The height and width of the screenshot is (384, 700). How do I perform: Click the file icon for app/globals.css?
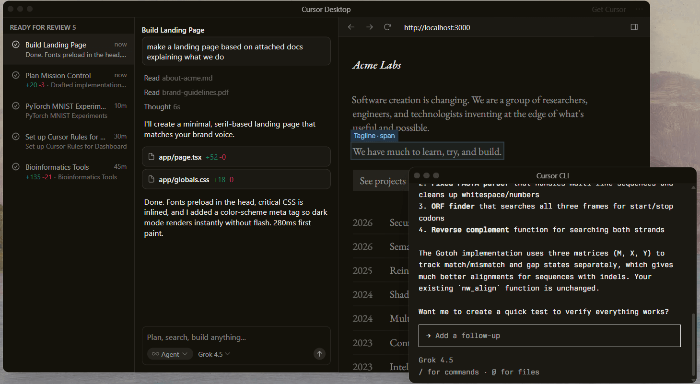click(x=152, y=179)
